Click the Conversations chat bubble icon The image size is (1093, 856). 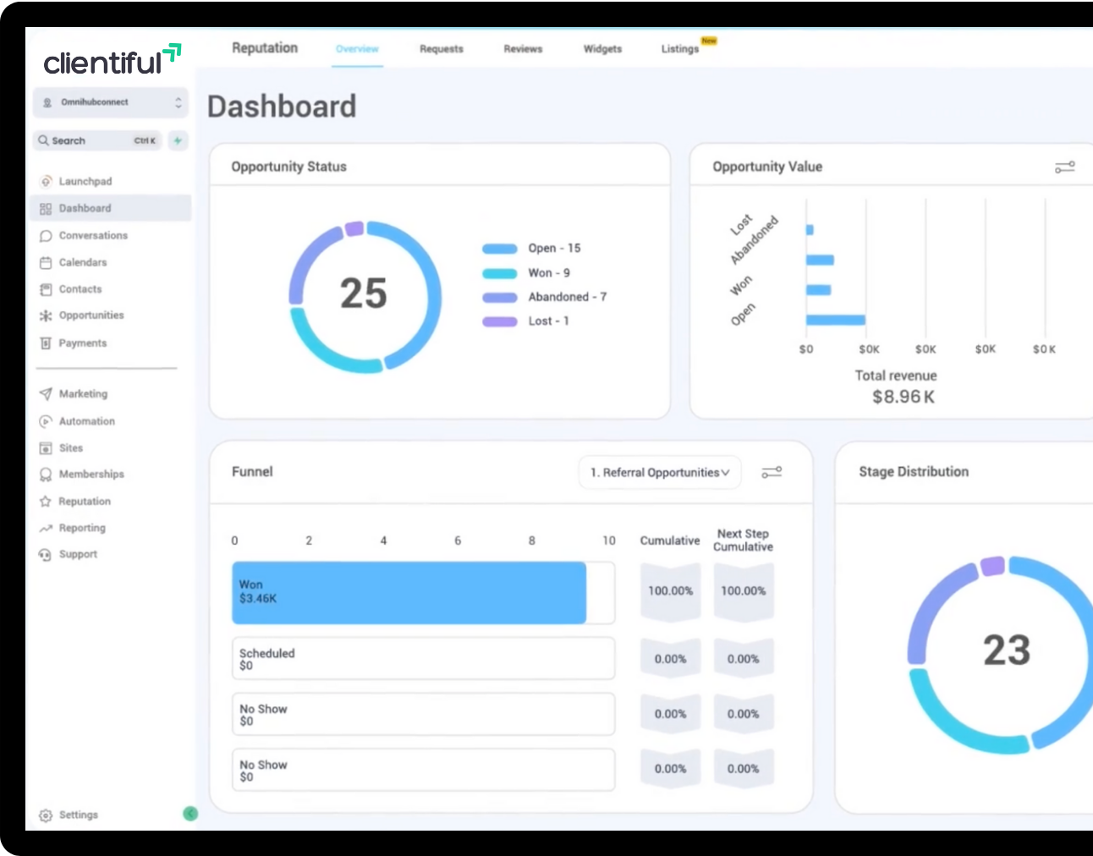pos(46,236)
